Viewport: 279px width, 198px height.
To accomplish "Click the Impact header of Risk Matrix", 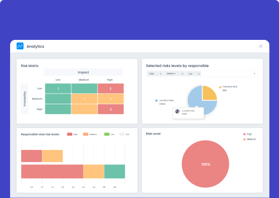I will coord(83,73).
